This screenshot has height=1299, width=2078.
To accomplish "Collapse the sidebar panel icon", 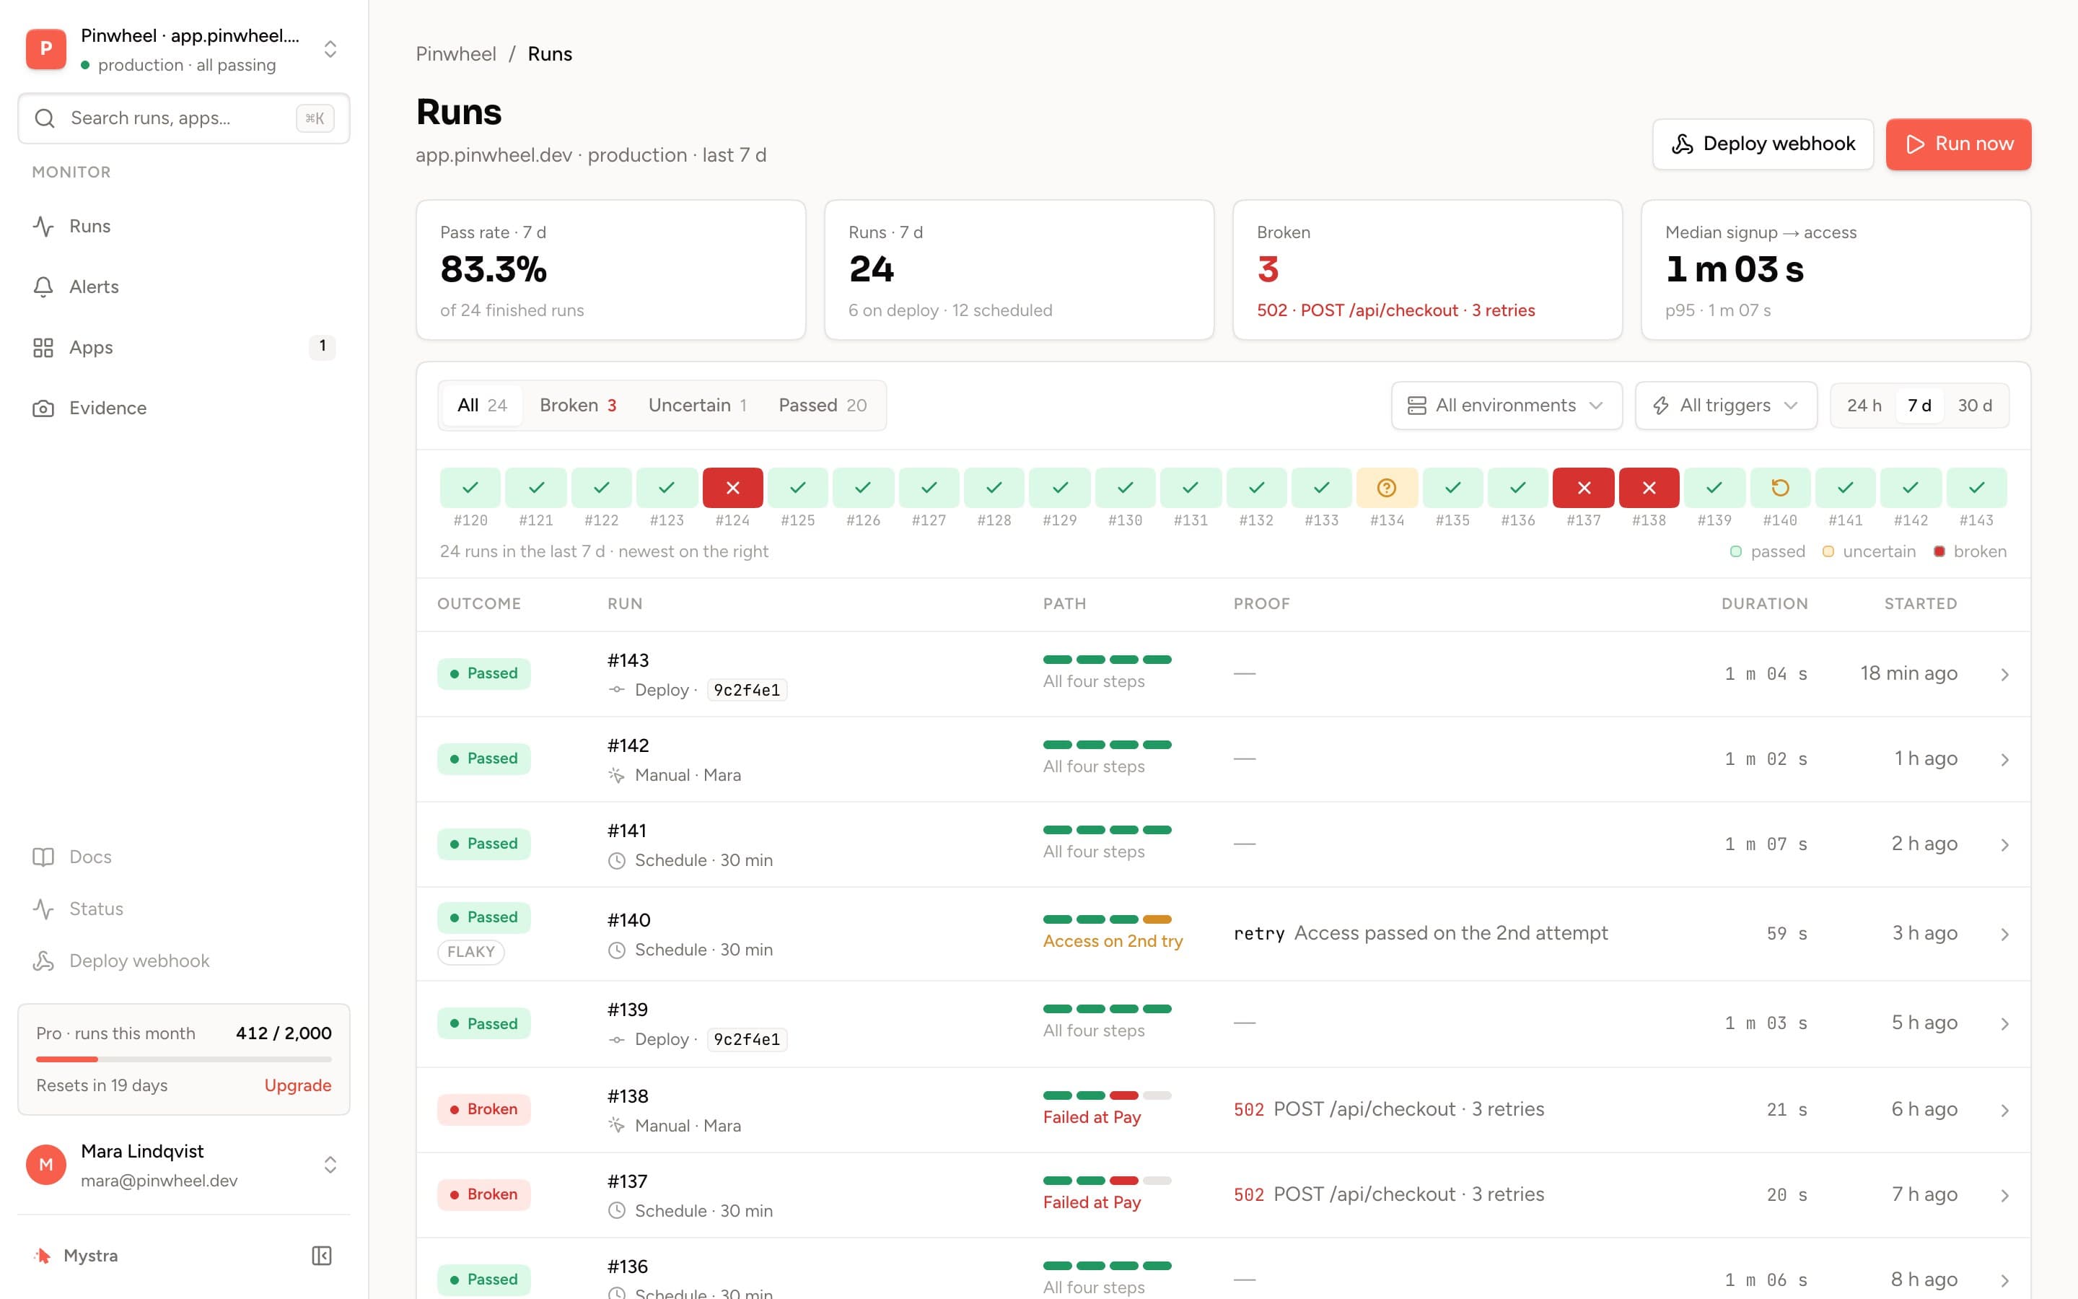I will coord(321,1255).
